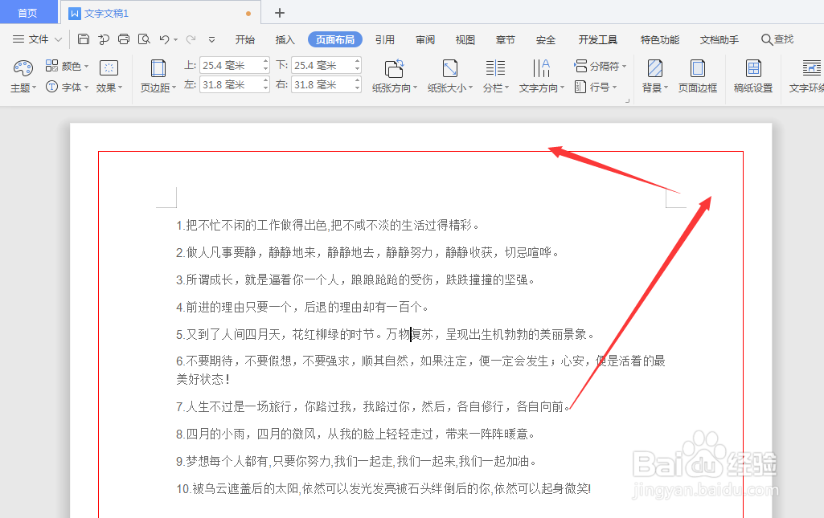824x518 pixels.
Task: Click the Colors (颜色) icon
Action: pyautogui.click(x=51, y=66)
